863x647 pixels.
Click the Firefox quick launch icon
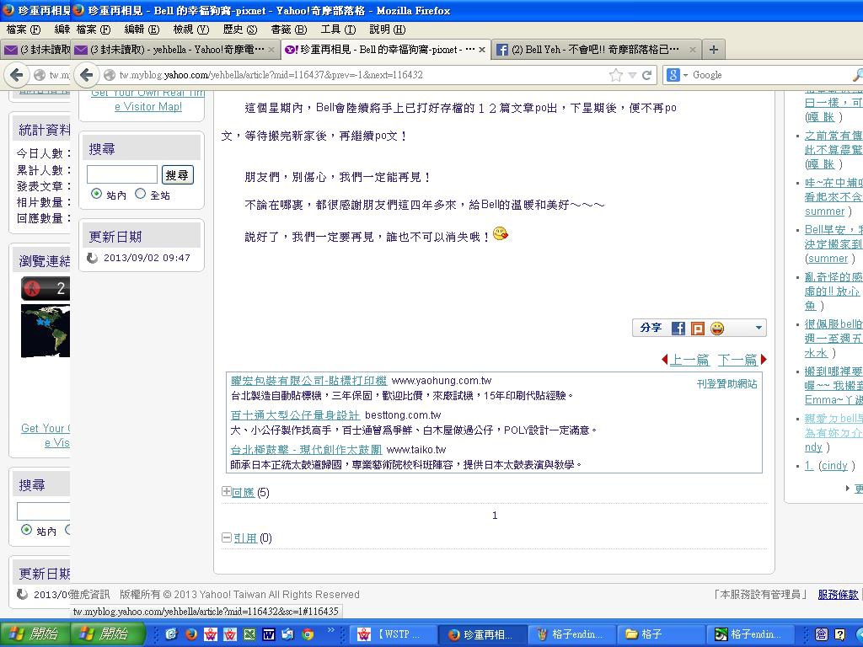pyautogui.click(x=191, y=634)
